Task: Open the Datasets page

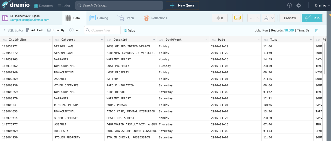Action: [43, 5]
